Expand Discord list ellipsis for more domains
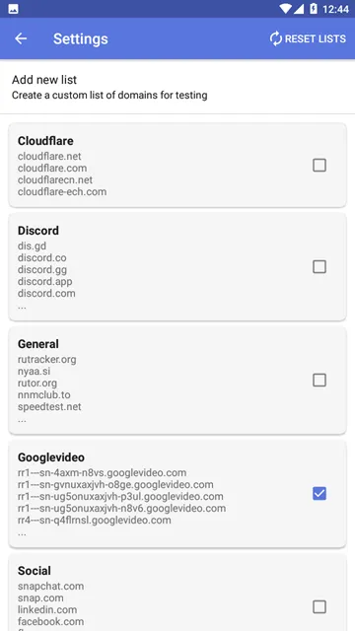 click(x=22, y=307)
